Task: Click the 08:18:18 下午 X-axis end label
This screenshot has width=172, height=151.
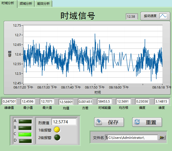Action: (162, 87)
